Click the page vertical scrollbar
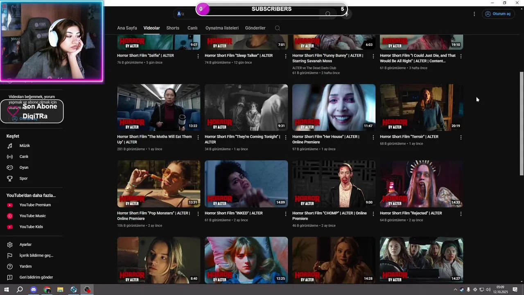 pyautogui.click(x=522, y=123)
